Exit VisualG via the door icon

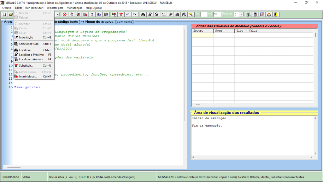[x=275, y=14]
